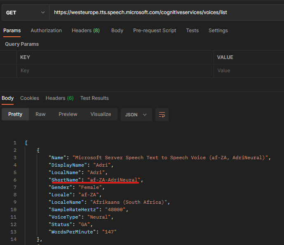Viewport: 284px width, 245px height.
Task: Select the request Headers (8) tab
Action: (86, 31)
